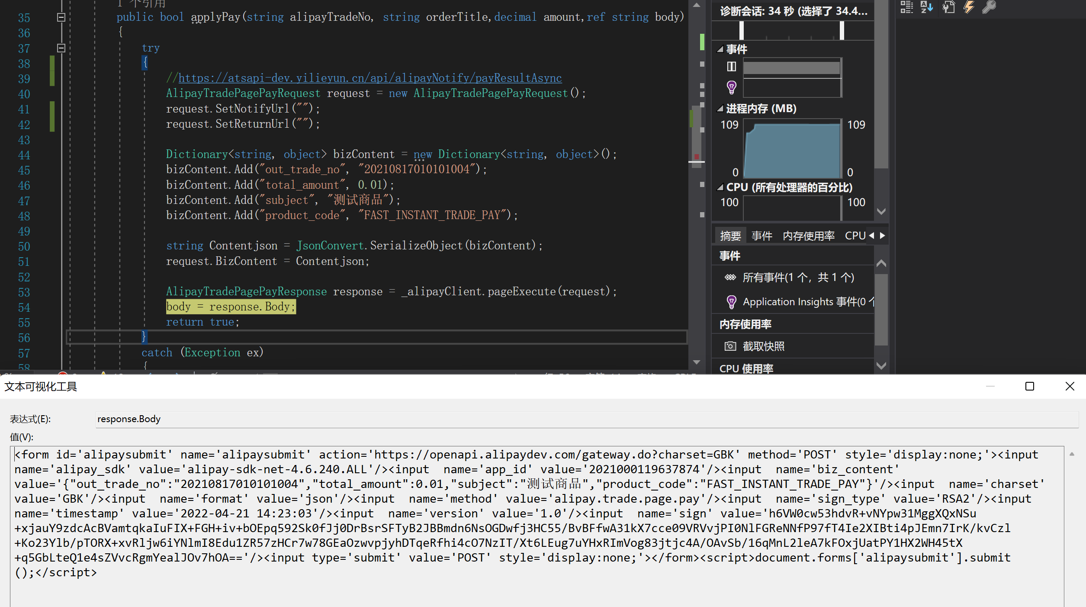The width and height of the screenshot is (1086, 607).
Task: Click the summary panel scroll up chevron
Action: (881, 263)
